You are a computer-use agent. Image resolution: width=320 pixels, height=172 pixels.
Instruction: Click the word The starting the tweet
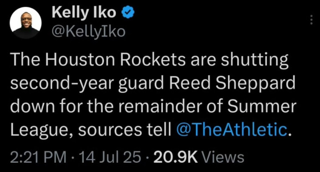[25, 60]
